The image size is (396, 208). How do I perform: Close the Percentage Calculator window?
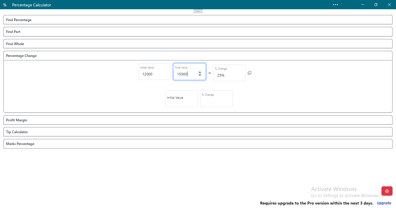[389, 5]
